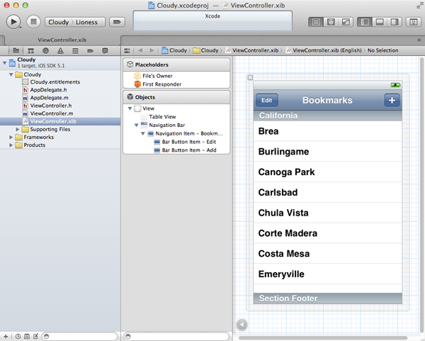
Task: Open the Cloudy scheme selector
Action: pos(58,22)
